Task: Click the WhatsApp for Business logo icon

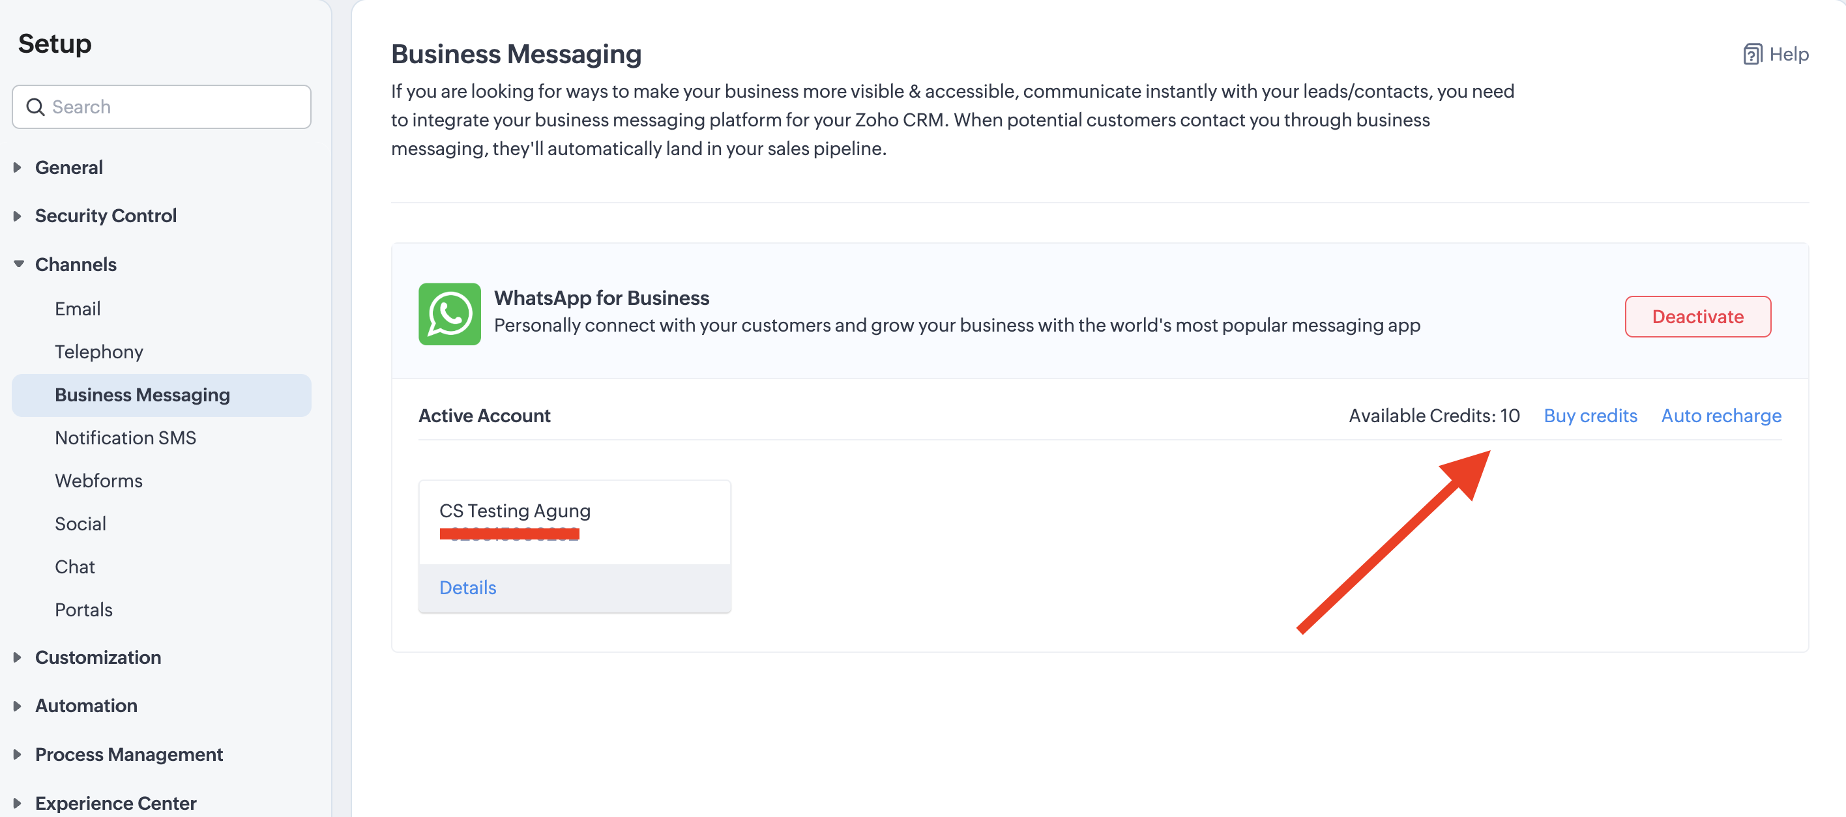Action: 449,313
